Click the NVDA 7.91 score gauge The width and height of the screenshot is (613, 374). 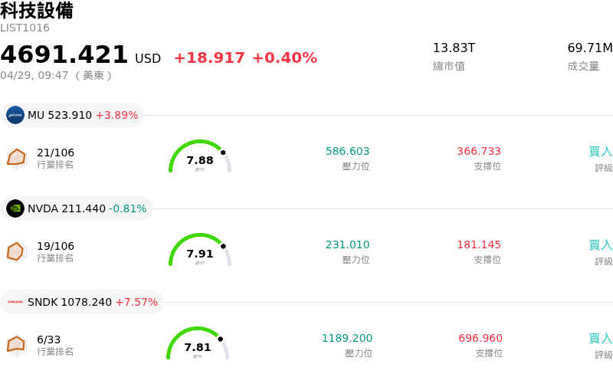point(199,251)
